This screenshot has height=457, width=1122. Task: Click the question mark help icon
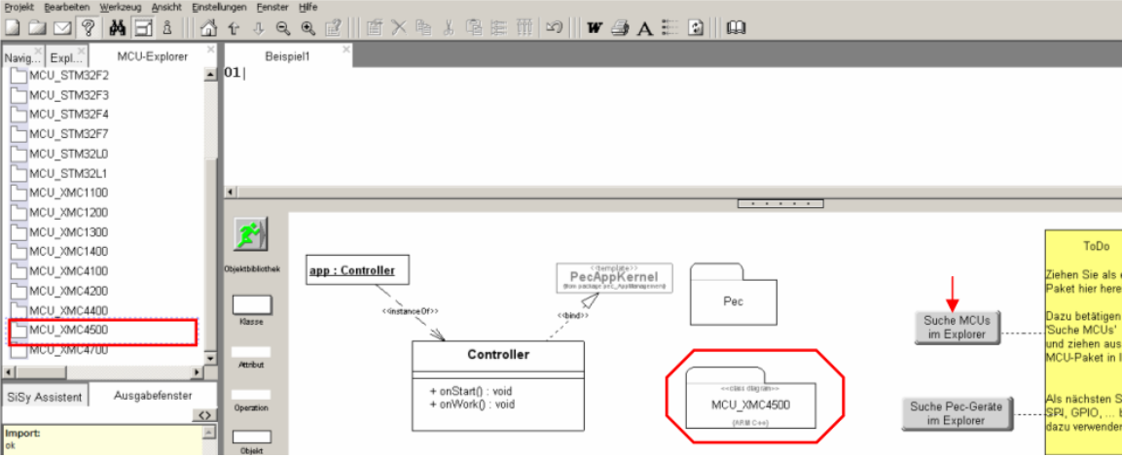click(x=88, y=27)
